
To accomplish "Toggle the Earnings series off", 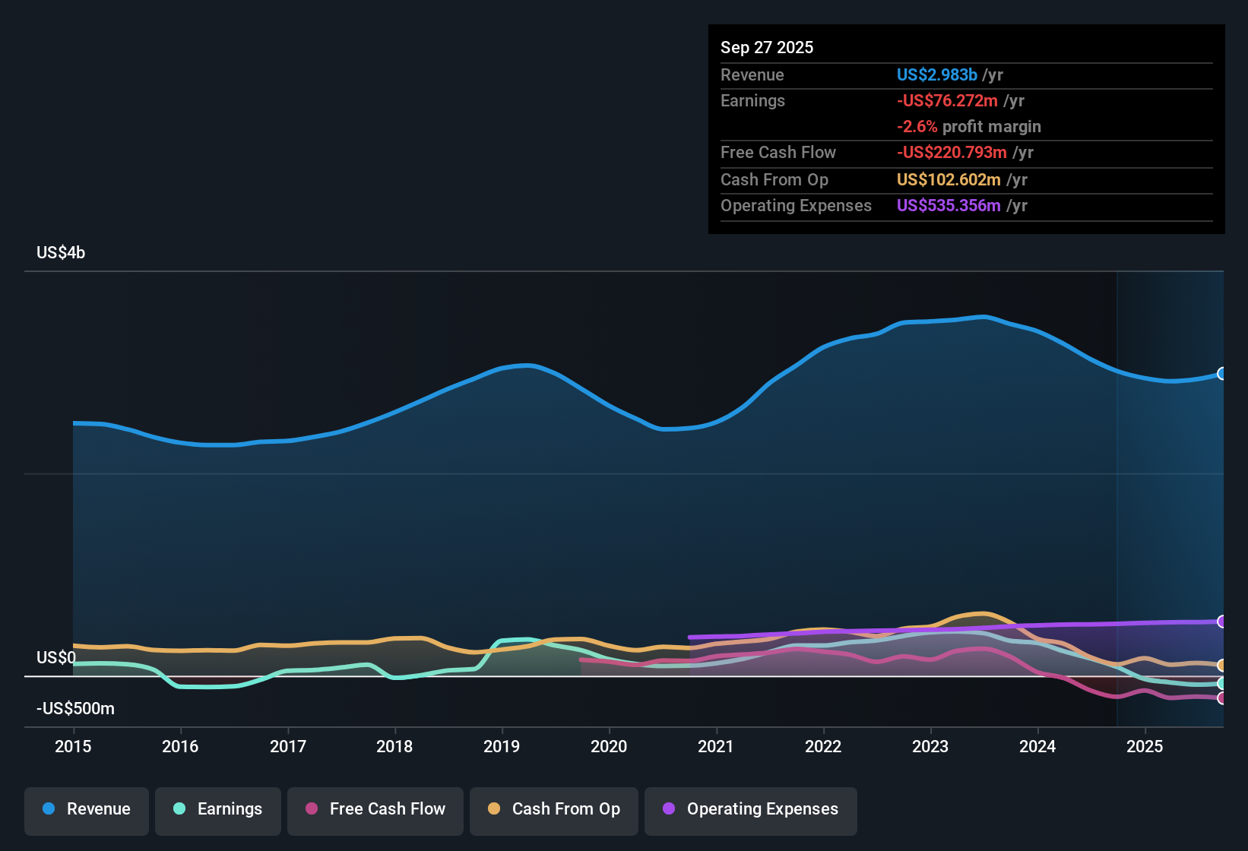I will pyautogui.click(x=218, y=809).
